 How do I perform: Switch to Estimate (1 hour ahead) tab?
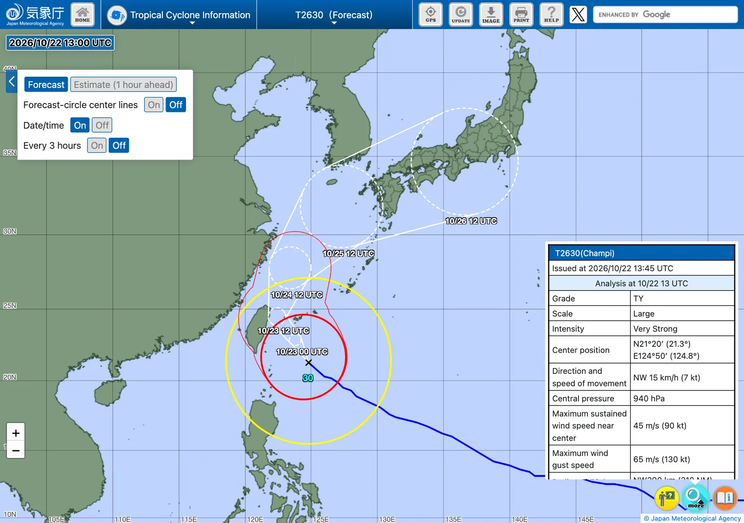(123, 85)
